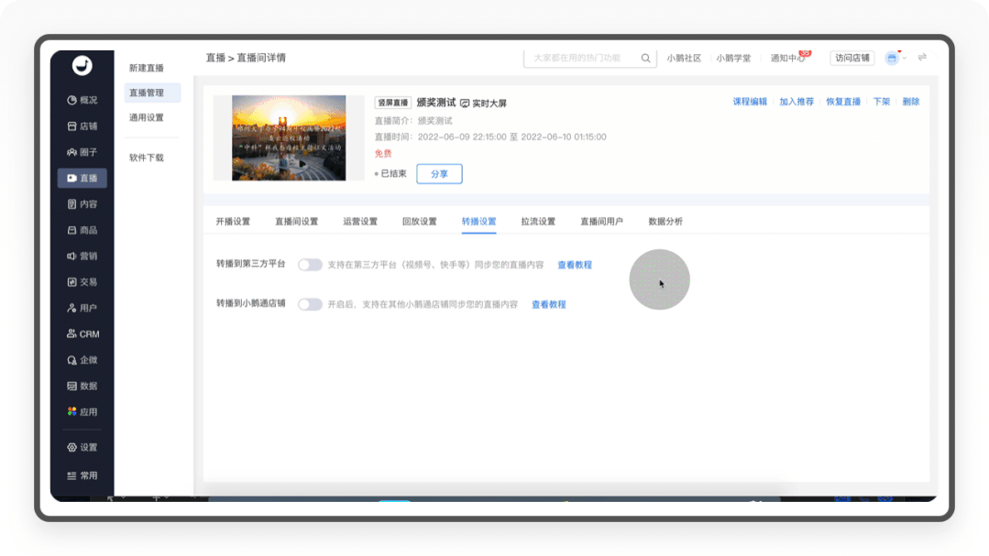Click the switch arrows icon at top right
The width and height of the screenshot is (989, 556).
point(922,58)
